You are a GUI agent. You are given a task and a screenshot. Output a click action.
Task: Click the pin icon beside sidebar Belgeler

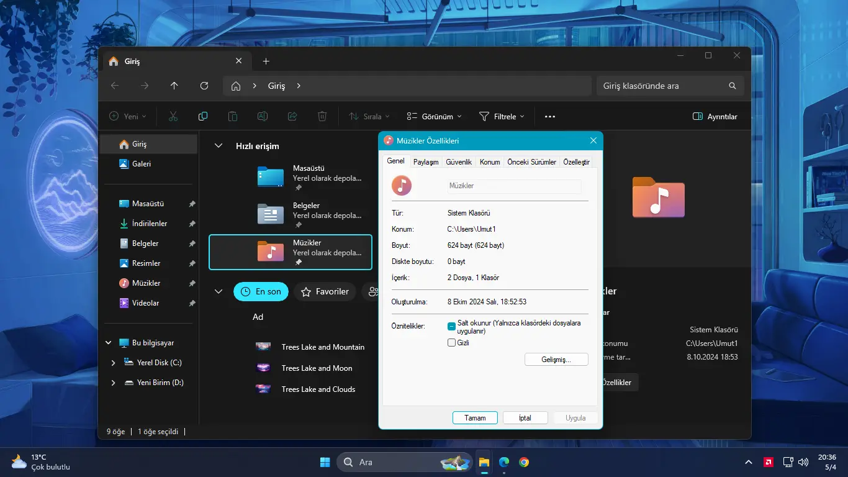coord(192,243)
